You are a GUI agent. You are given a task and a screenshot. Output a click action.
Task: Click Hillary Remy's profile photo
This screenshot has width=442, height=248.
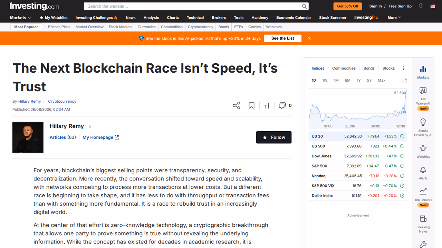[x=28, y=137]
